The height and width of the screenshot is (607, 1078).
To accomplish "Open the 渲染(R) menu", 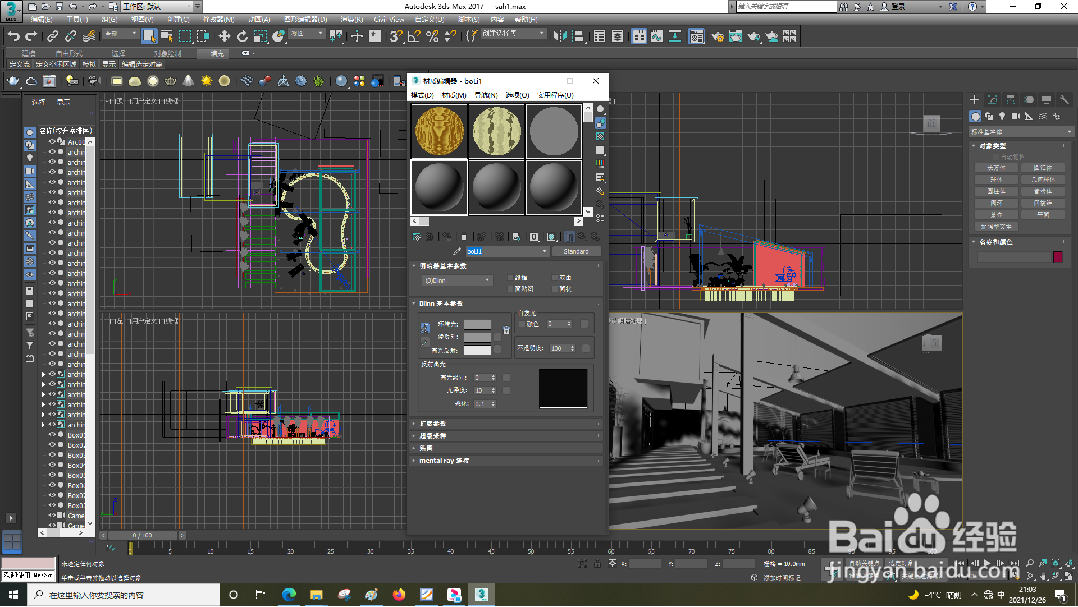I will (x=351, y=20).
